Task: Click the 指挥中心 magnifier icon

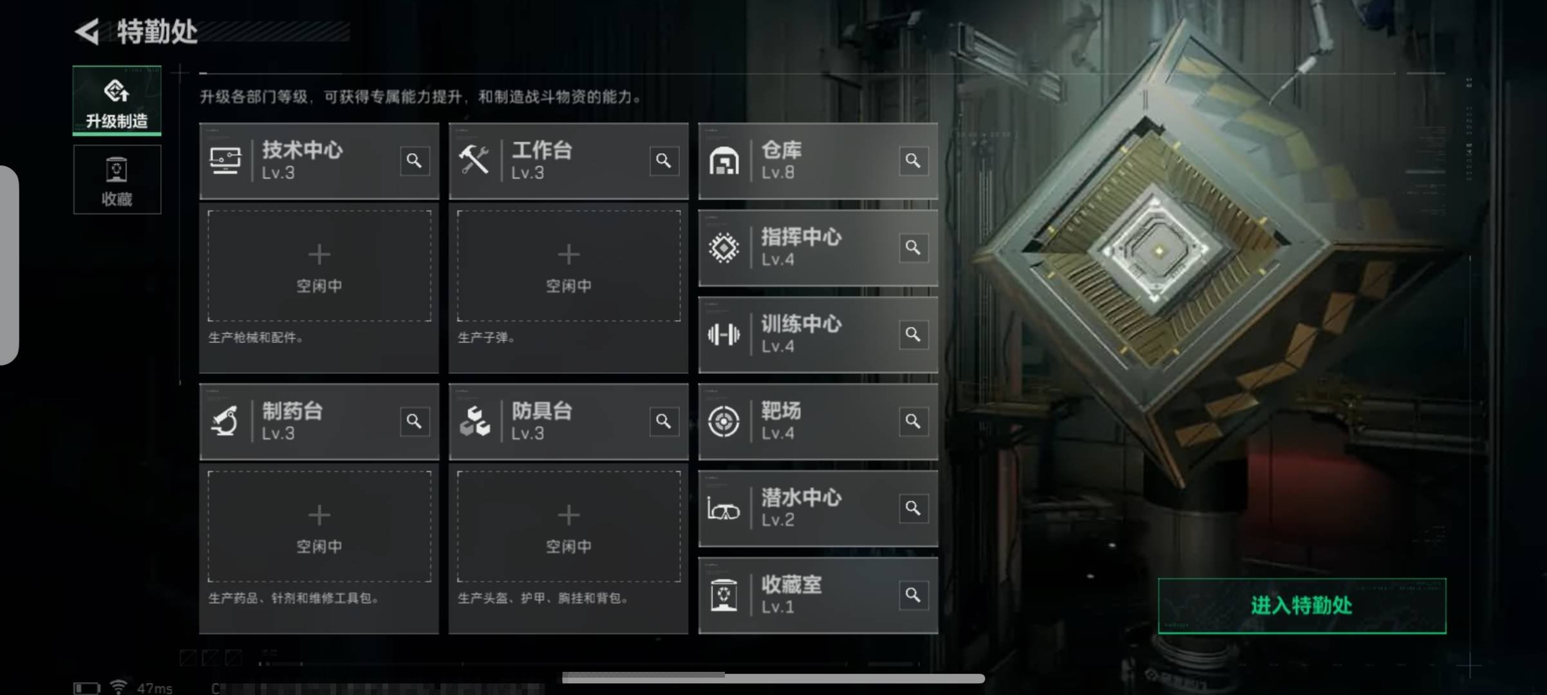Action: pos(913,247)
